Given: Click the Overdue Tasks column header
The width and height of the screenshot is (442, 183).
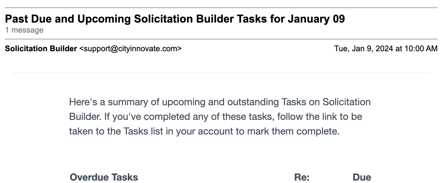Looking at the screenshot, I should tap(104, 177).
